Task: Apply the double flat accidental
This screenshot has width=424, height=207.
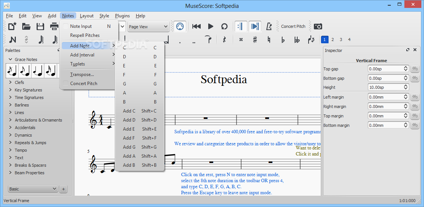Action: coord(297,40)
